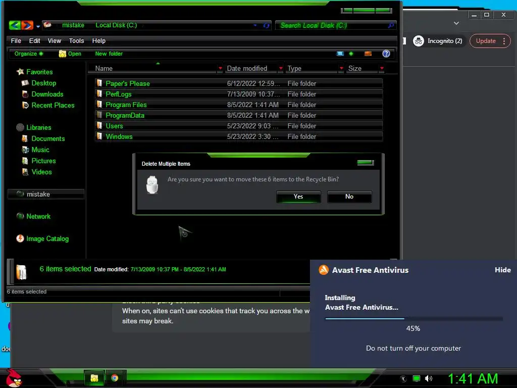This screenshot has width=517, height=388.
Task: Open the Edit menu
Action: pos(35,40)
